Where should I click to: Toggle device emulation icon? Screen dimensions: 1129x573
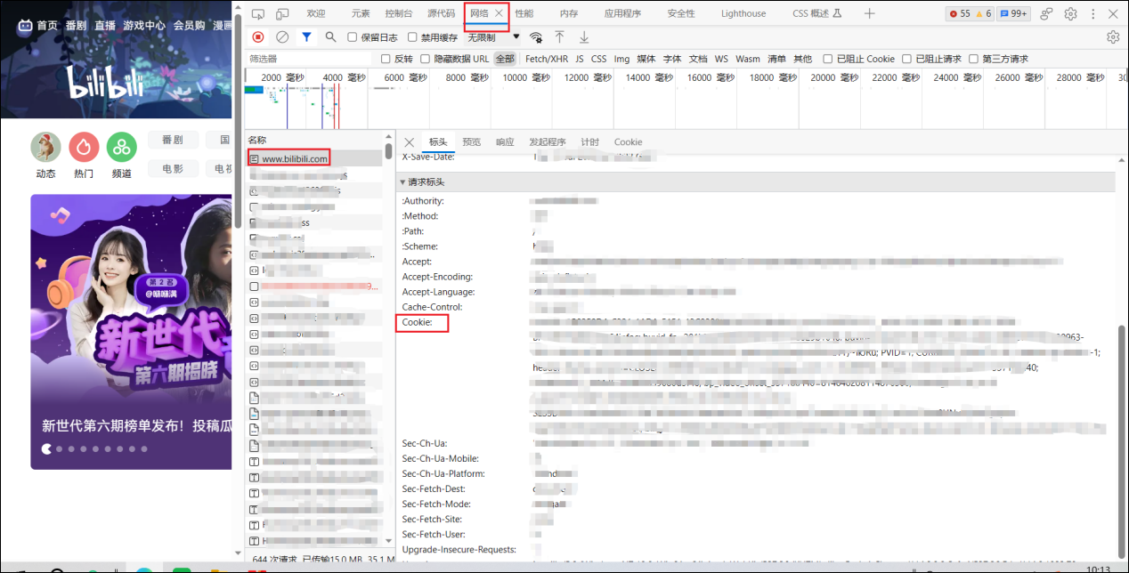(282, 13)
